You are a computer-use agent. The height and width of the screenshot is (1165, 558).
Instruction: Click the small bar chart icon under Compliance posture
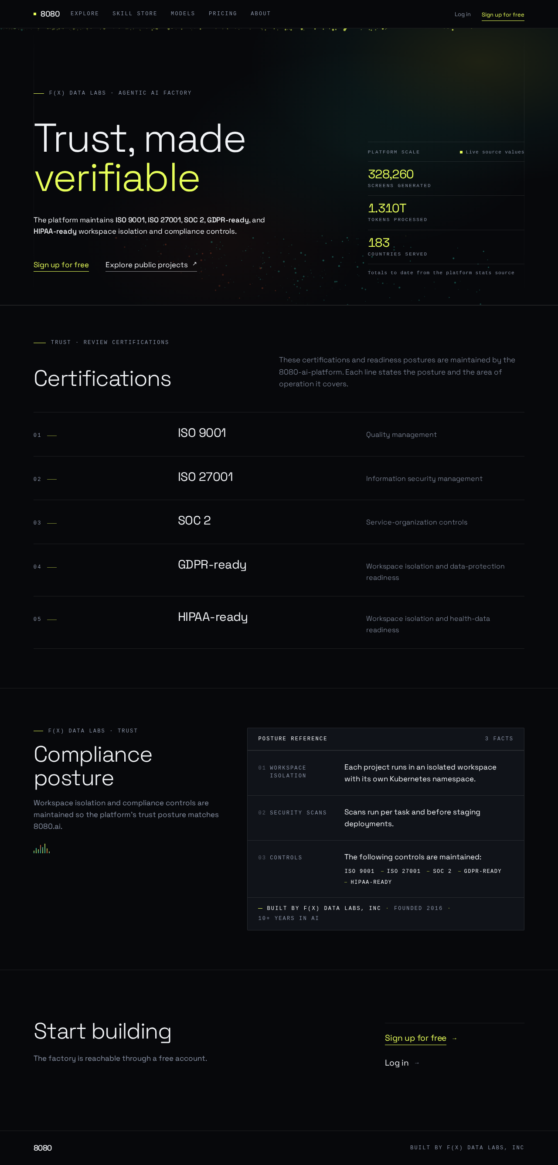tap(41, 848)
